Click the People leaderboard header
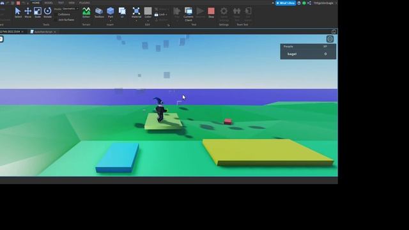Screen dimensions: 409x230 coord(288,47)
